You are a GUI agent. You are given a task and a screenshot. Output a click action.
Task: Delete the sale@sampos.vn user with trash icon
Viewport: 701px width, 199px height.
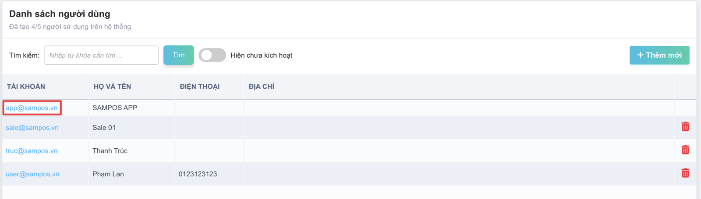[685, 126]
